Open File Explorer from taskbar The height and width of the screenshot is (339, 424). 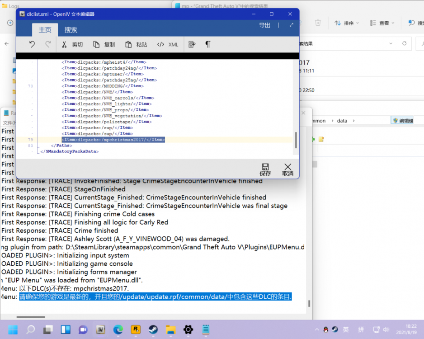coord(170,330)
